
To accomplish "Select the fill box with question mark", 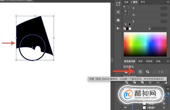I will (x=125, y=11).
